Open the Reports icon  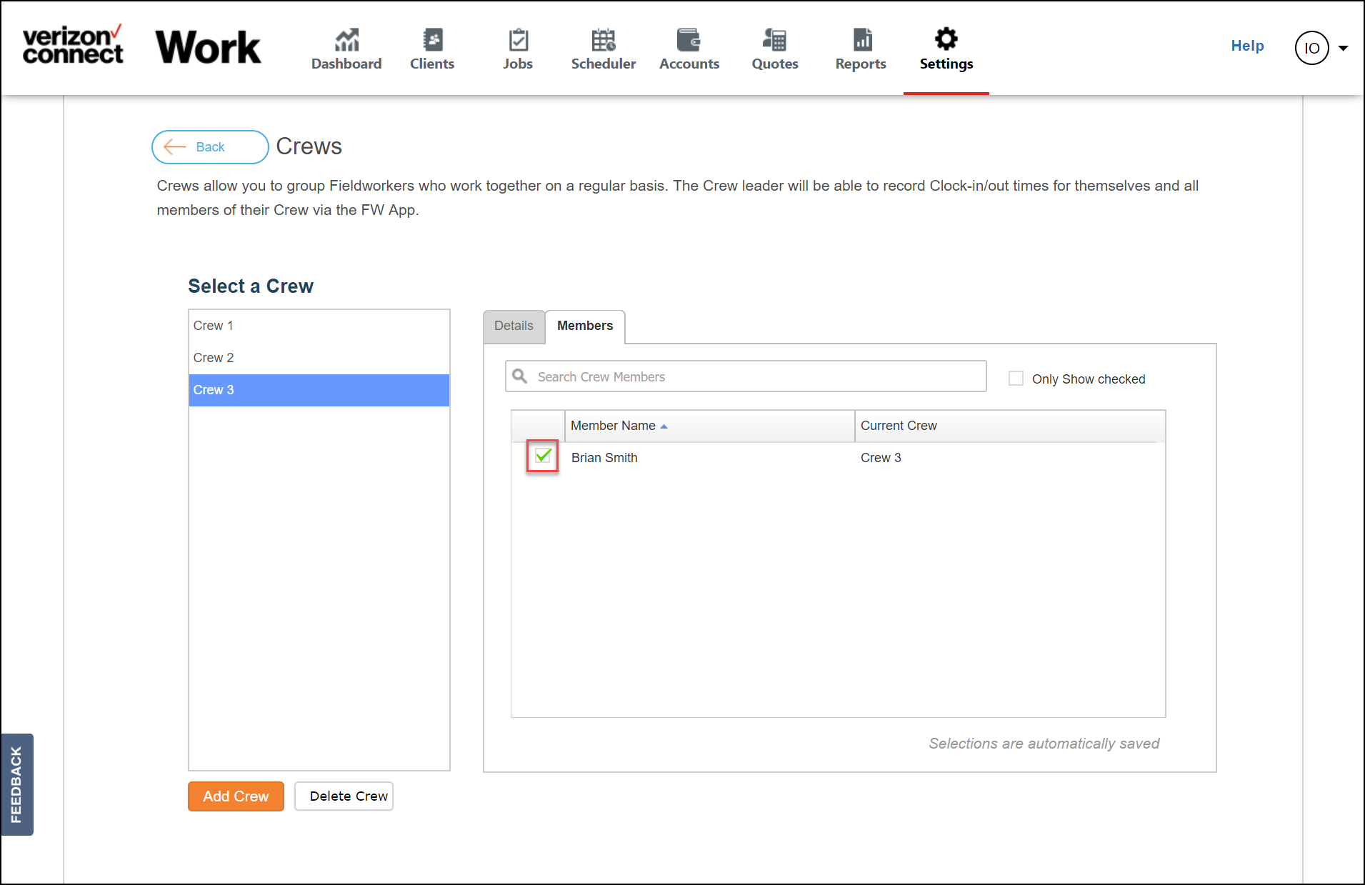(x=862, y=39)
